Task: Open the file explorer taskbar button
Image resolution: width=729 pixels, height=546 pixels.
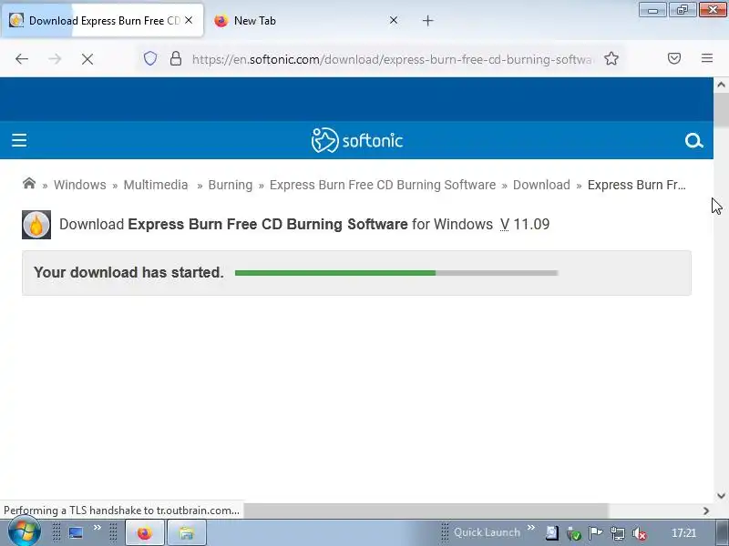Action: coord(186,532)
